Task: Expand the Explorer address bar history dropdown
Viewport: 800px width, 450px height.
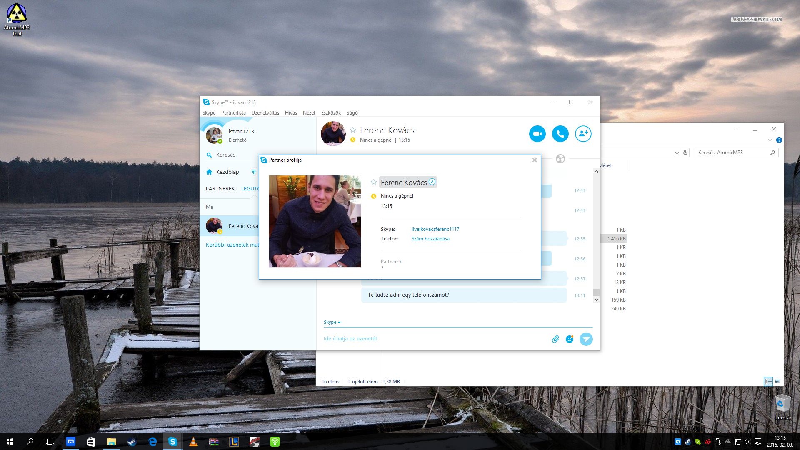Action: pyautogui.click(x=677, y=153)
